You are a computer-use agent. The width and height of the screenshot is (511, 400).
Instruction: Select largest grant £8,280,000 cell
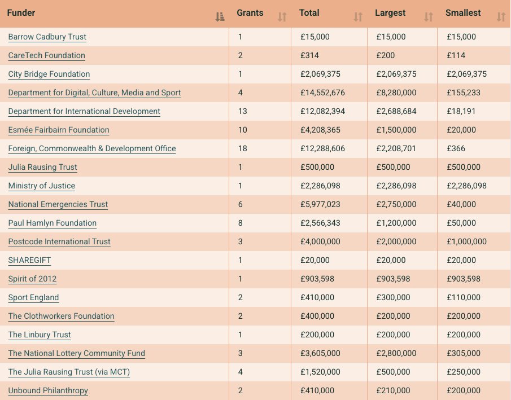(x=402, y=93)
